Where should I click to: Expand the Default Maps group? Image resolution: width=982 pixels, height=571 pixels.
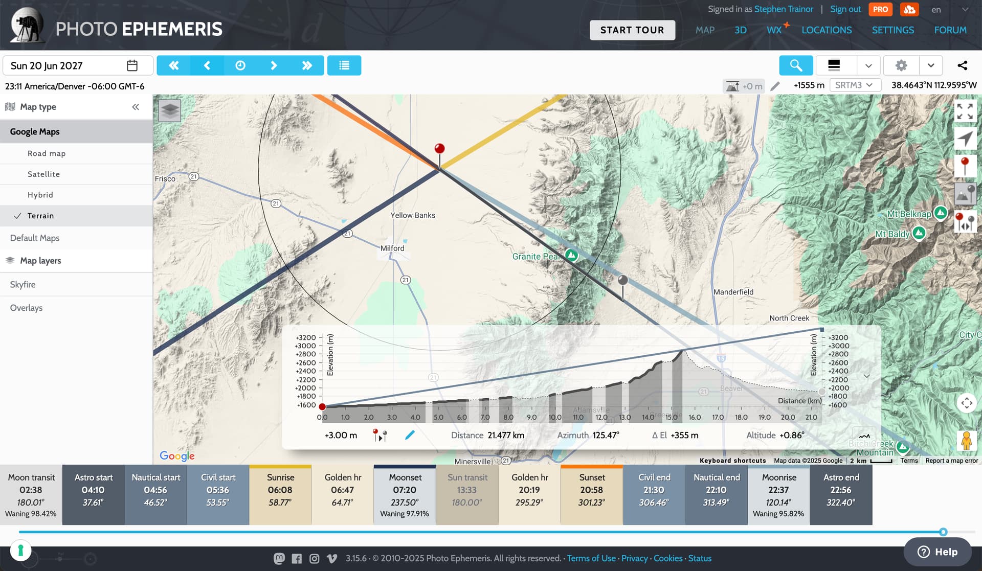(x=76, y=238)
